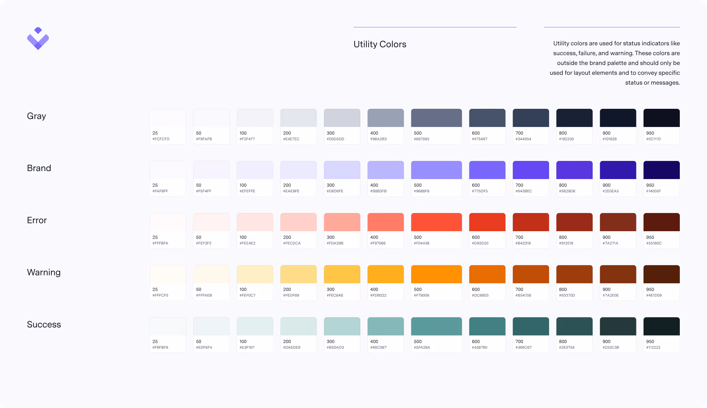Click the hex code #FEDF89
The image size is (707, 408).
coord(291,295)
